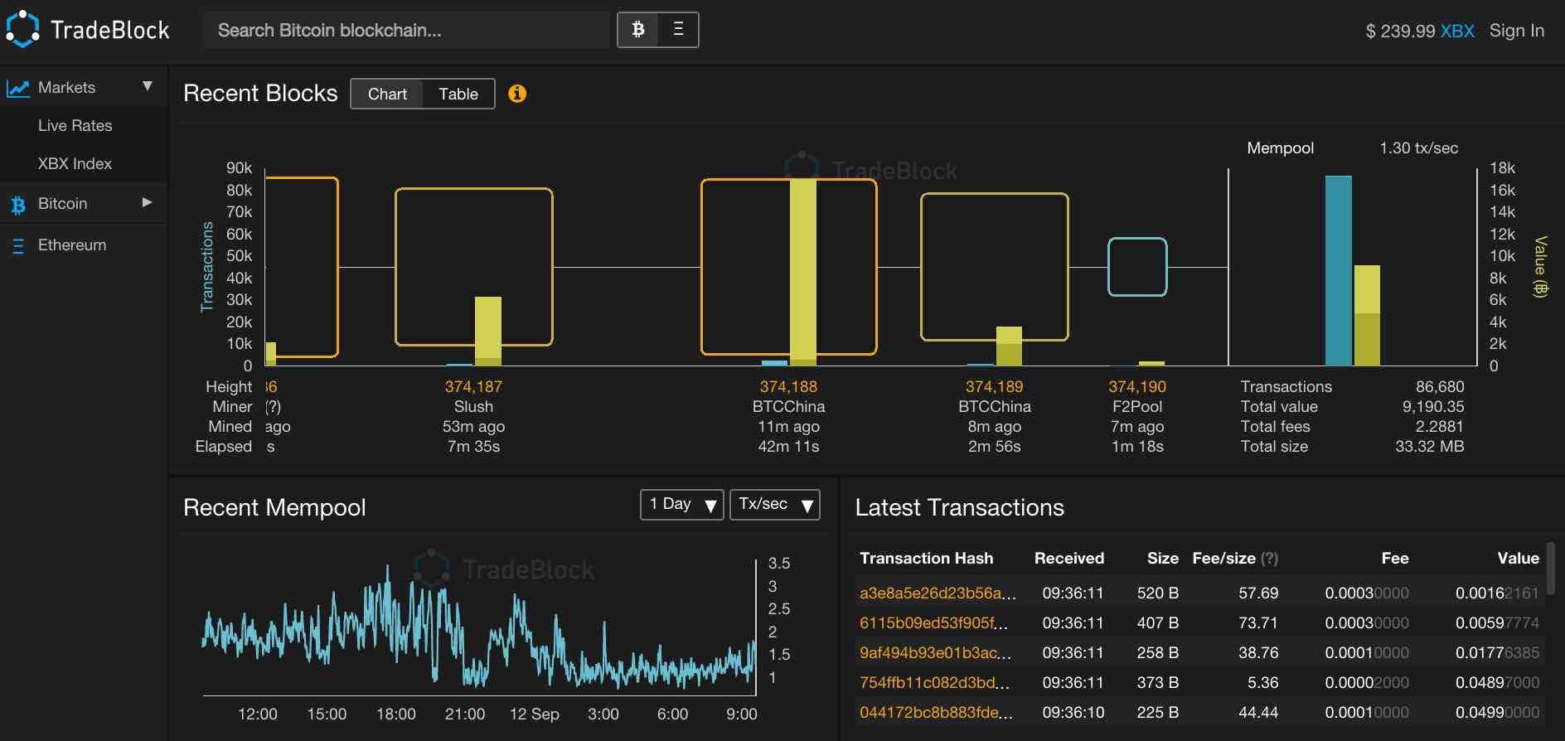Click the Fee/size help question mark
This screenshot has width=1565, height=741.
(1269, 559)
